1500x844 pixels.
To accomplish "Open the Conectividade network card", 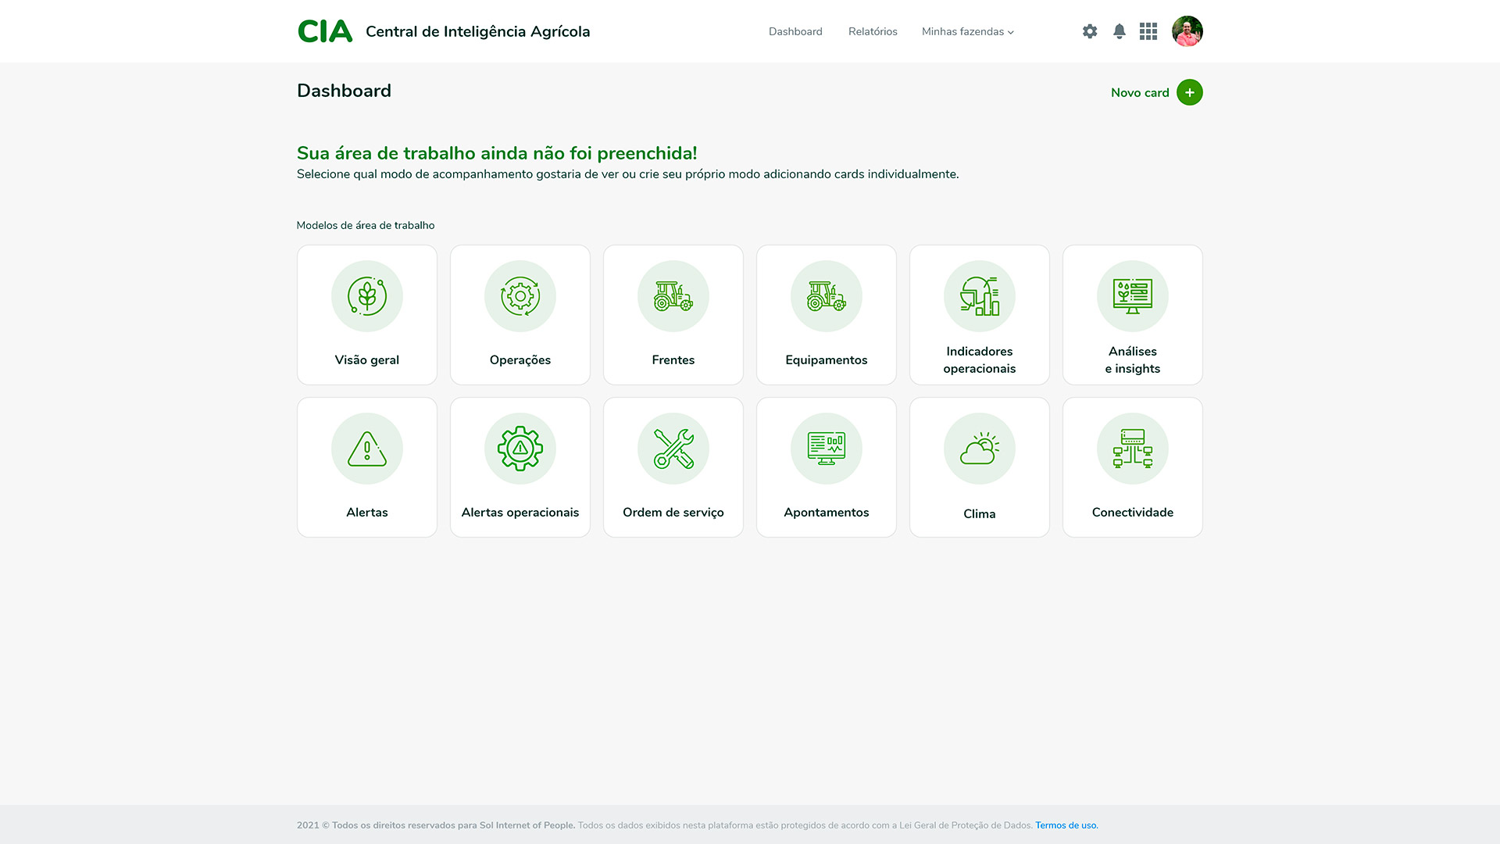I will click(x=1132, y=467).
